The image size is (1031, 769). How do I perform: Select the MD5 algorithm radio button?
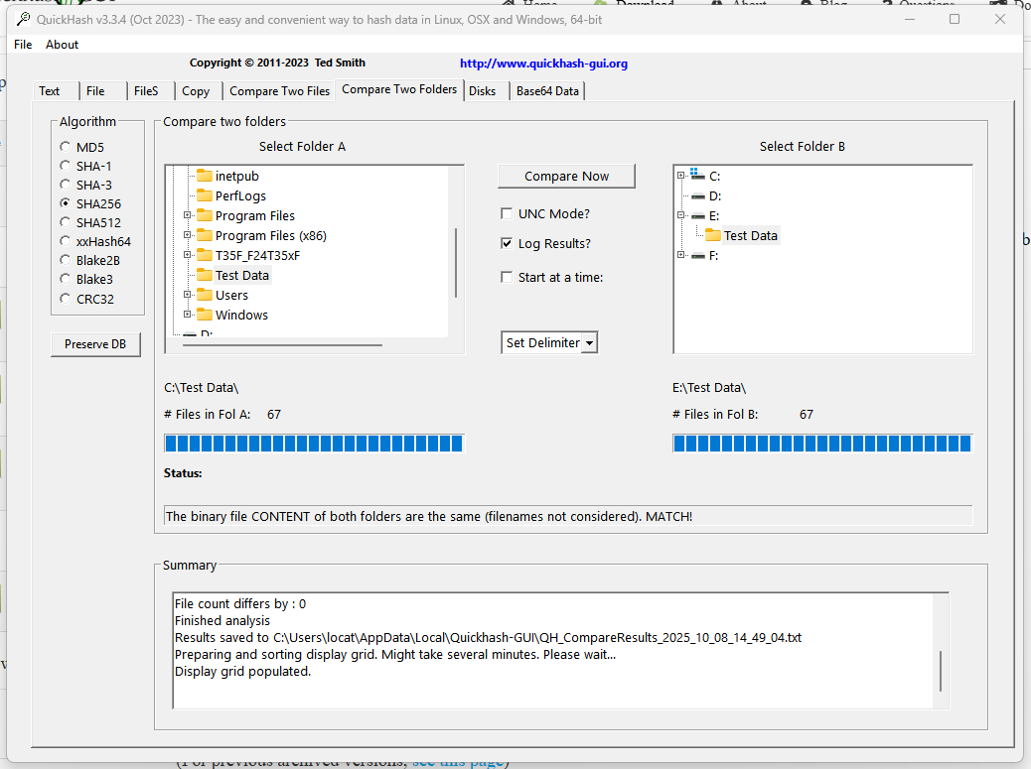(66, 148)
